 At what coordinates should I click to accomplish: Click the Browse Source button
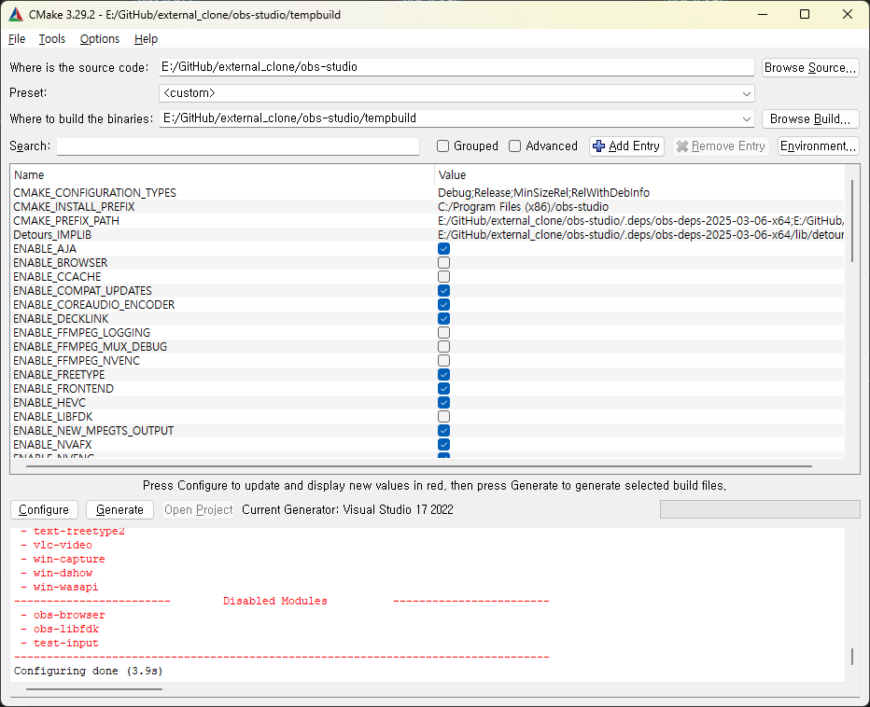coord(810,67)
